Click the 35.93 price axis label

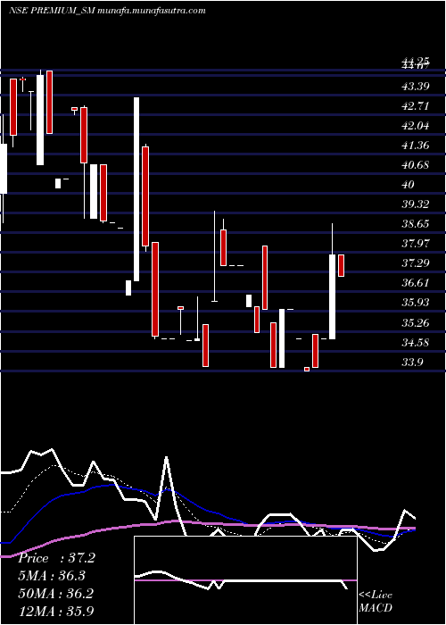[x=416, y=303]
